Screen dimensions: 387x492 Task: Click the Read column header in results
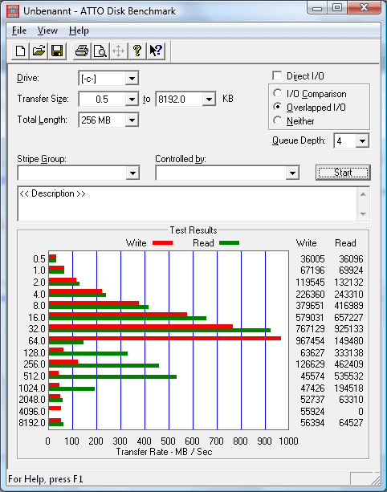345,243
